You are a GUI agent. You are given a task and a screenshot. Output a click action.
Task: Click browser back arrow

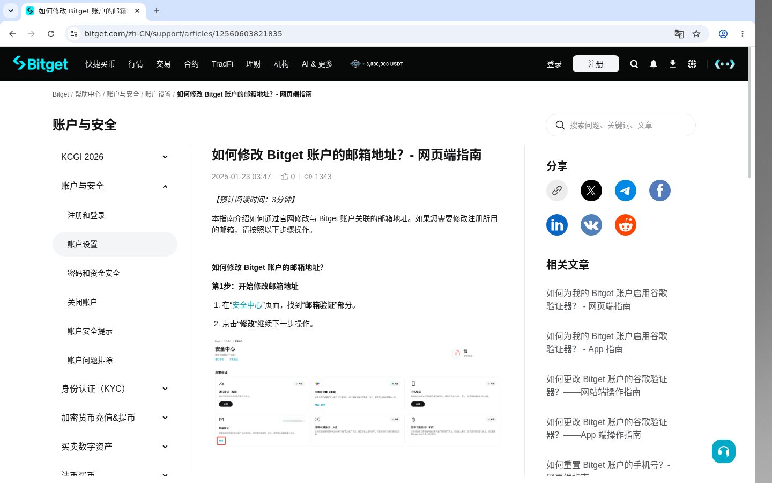tap(12, 34)
